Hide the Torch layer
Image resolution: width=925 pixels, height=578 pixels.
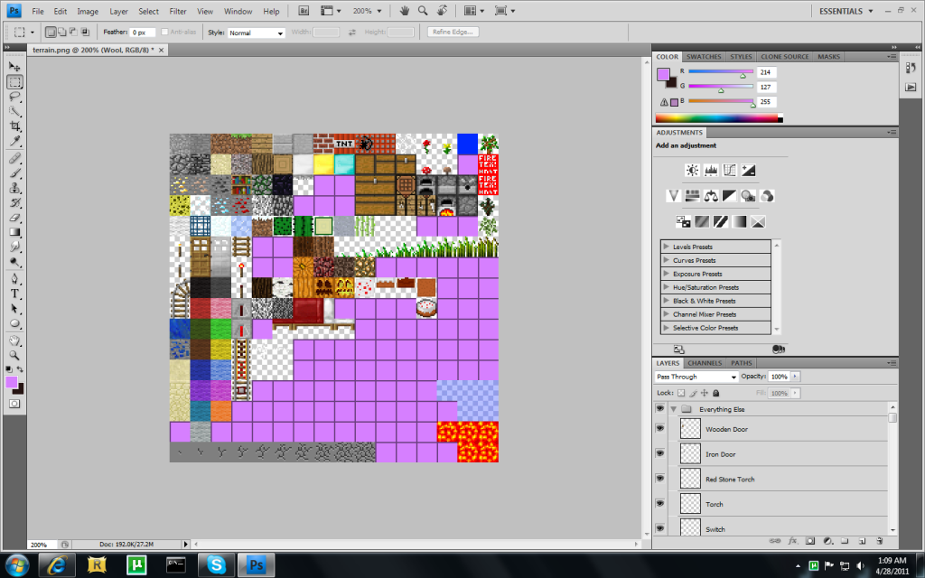(x=660, y=503)
